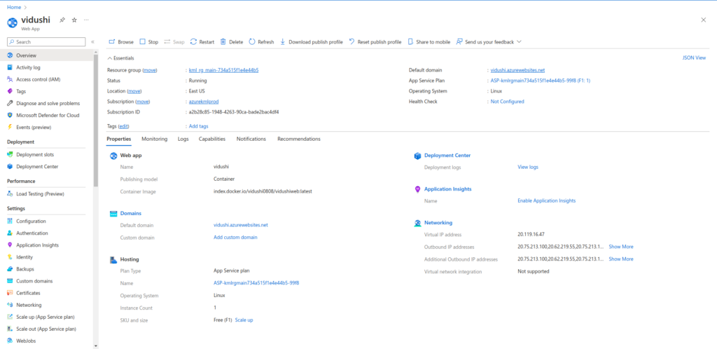
Task: Click Enable Application Insights link
Action: pyautogui.click(x=546, y=200)
